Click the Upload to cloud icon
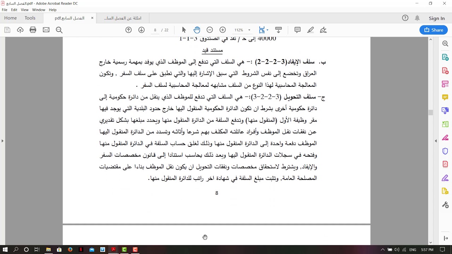 pos(20,30)
